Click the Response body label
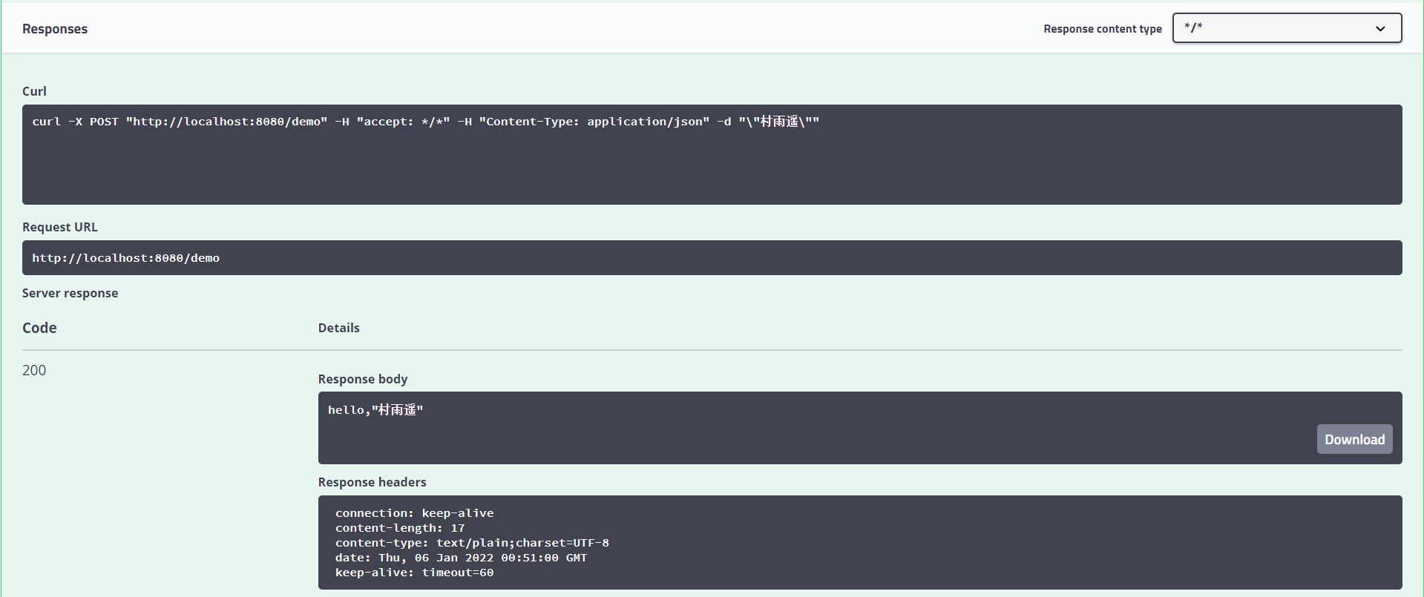Image resolution: width=1424 pixels, height=597 pixels. point(363,379)
